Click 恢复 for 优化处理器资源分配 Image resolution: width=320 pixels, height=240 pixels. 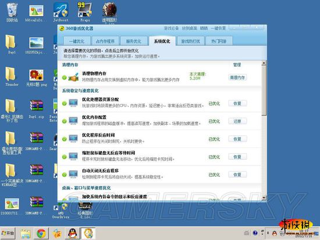click(x=237, y=103)
